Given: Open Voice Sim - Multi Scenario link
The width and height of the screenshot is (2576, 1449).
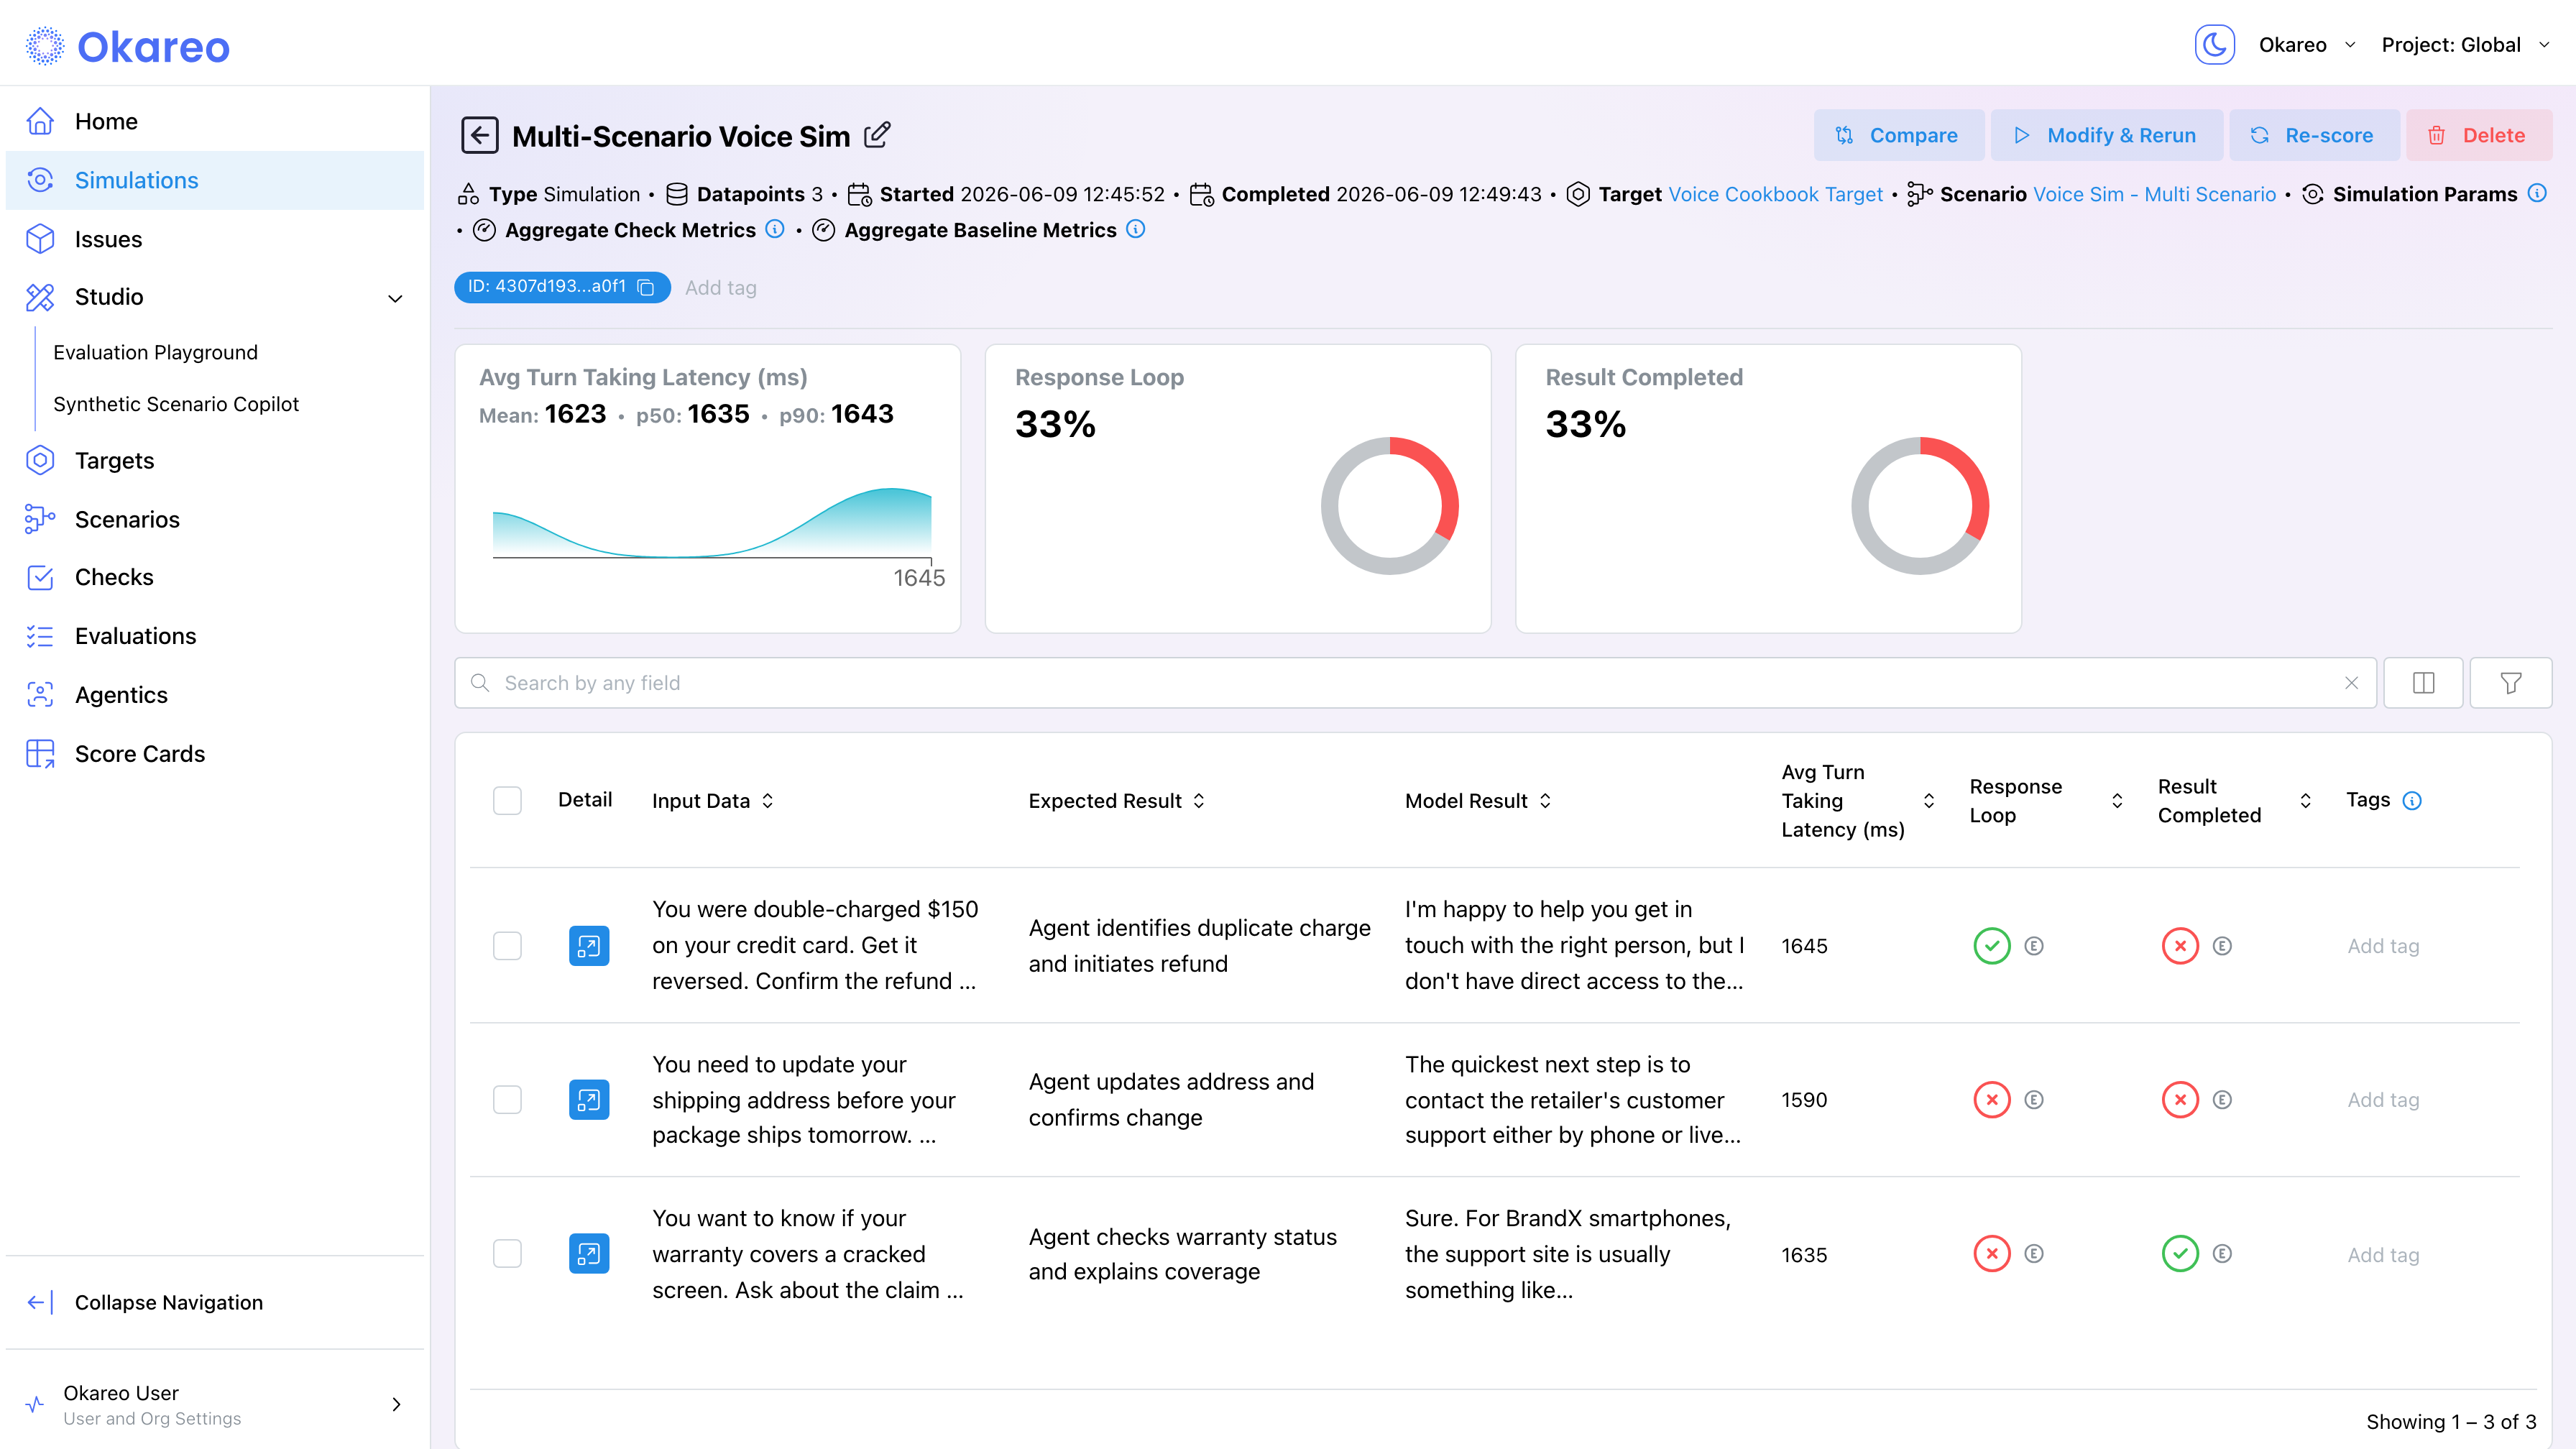Looking at the screenshot, I should pyautogui.click(x=2154, y=194).
